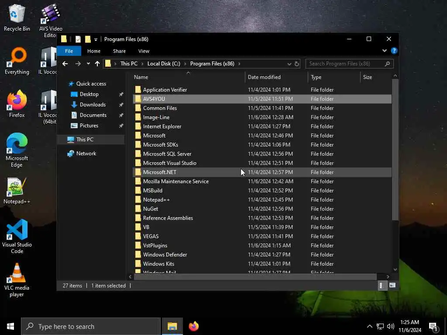Screen dimensions: 447x335
Task: Select the Microsoft SDKs folder
Action: [262, 145]
